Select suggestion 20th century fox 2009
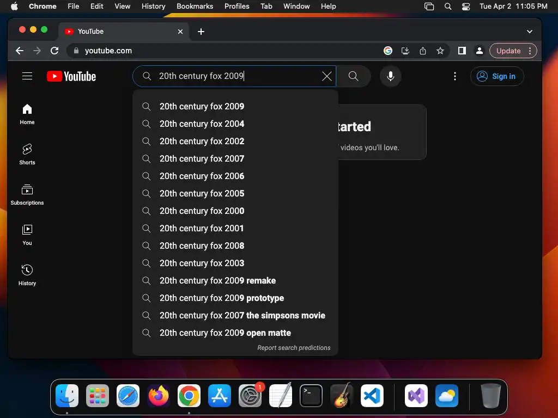 click(x=235, y=106)
